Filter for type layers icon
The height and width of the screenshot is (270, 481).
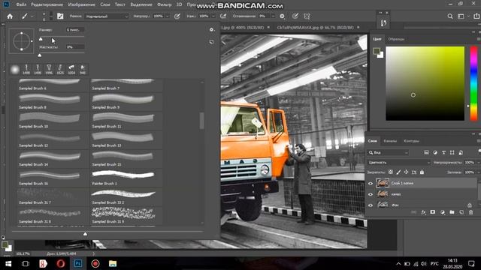click(x=443, y=152)
